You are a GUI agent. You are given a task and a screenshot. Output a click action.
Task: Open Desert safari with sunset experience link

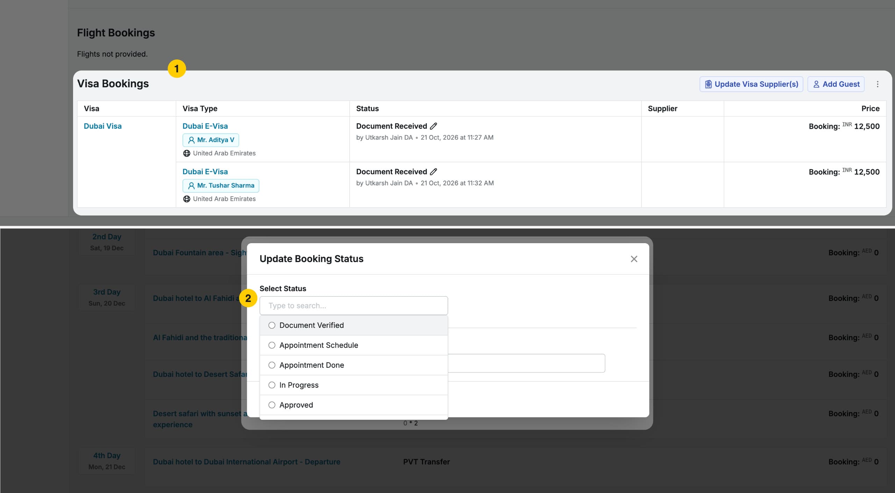pos(200,419)
